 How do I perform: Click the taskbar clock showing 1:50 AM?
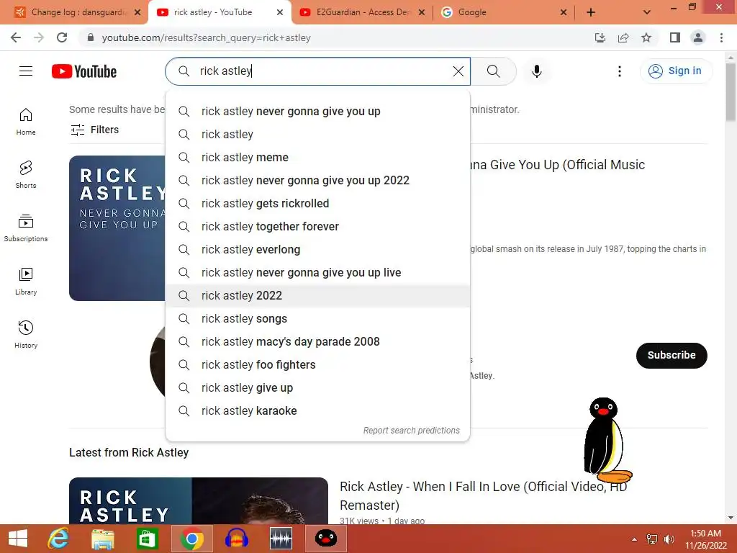(705, 539)
